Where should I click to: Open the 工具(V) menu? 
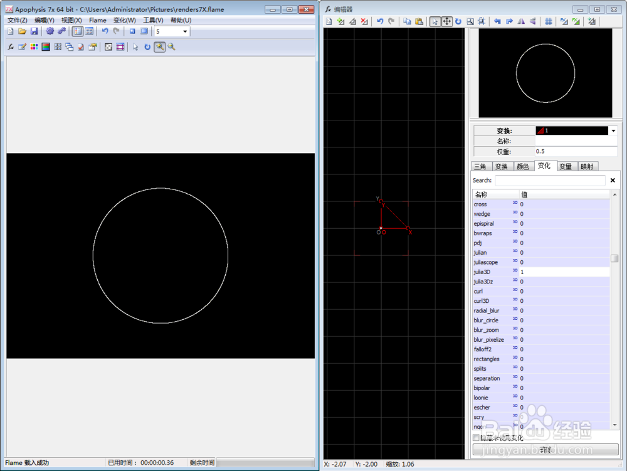point(153,20)
